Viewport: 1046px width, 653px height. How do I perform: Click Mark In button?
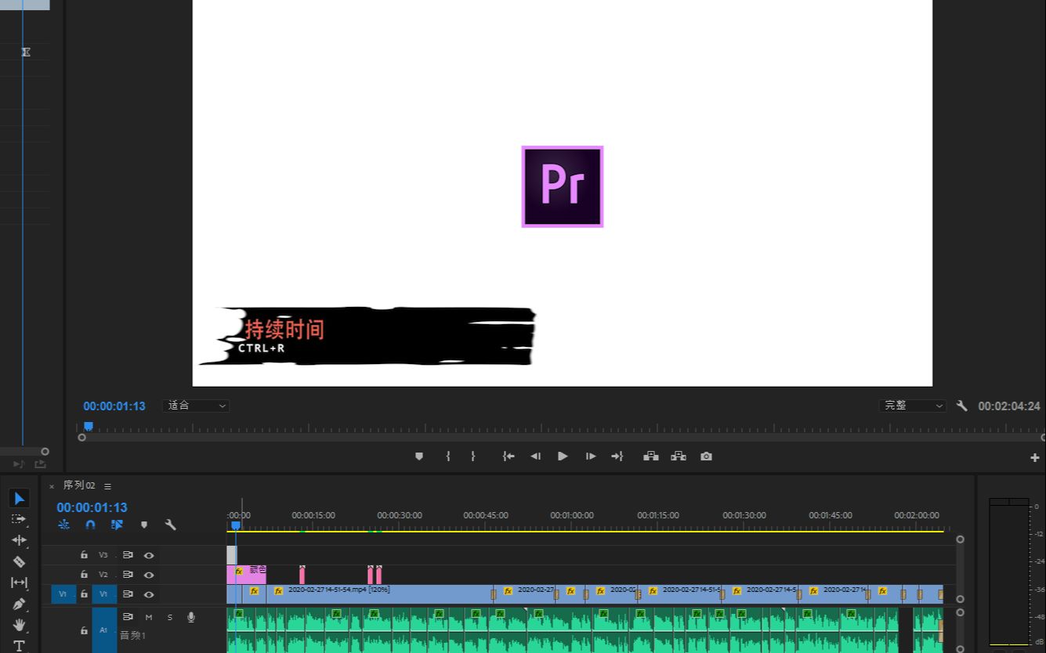tap(448, 456)
